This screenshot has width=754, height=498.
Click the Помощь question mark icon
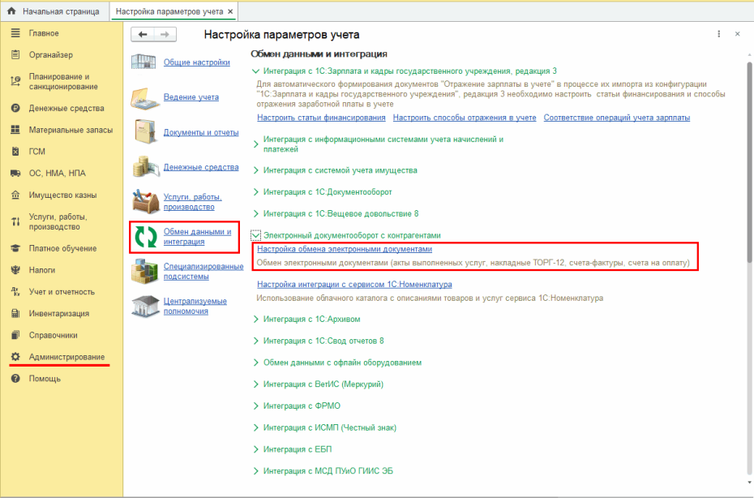pos(15,378)
